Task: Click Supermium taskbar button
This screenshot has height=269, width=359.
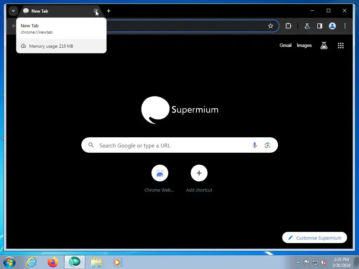Action: (x=75, y=262)
